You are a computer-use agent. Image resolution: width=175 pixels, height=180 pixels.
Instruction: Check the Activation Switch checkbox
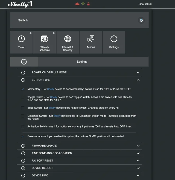click(23, 127)
